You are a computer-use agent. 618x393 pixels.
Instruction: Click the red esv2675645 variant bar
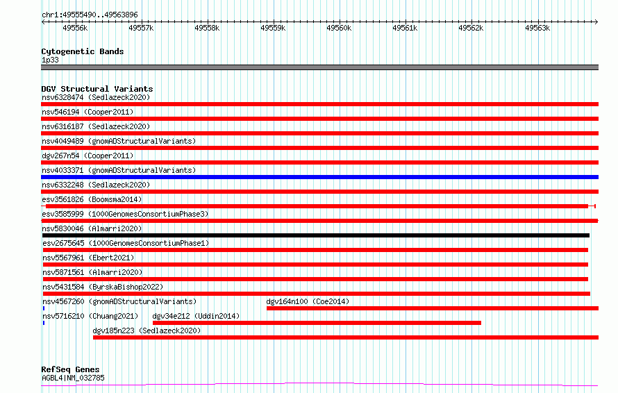(x=315, y=250)
